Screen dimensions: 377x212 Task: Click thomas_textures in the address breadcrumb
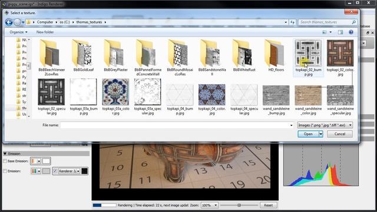(x=89, y=22)
